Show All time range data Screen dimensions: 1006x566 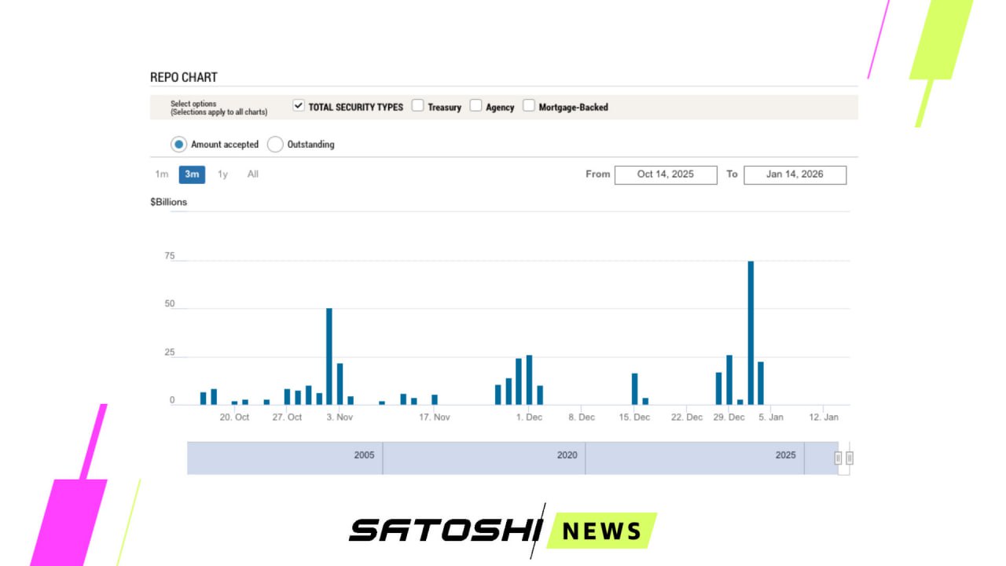pos(253,175)
